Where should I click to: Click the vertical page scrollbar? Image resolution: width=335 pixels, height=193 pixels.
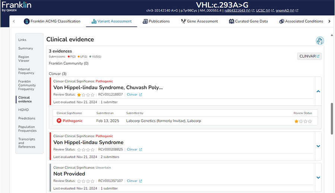click(x=332, y=118)
